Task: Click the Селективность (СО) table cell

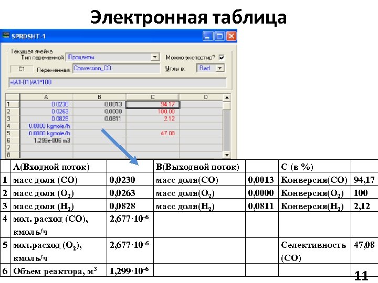Action: point(313,251)
